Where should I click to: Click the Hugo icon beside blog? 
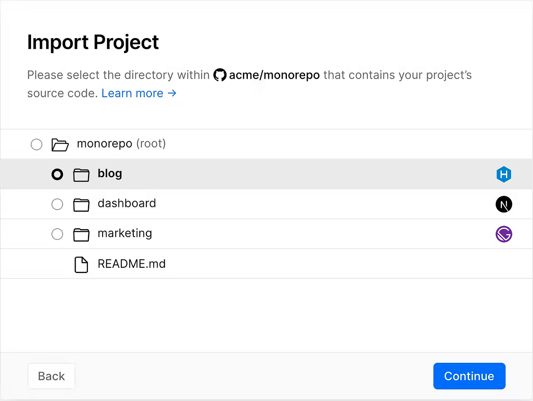pos(504,174)
